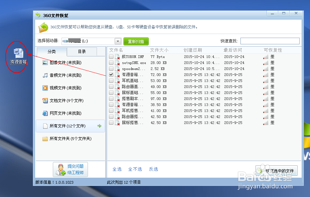This screenshot has height=197, width=310.
Task: Click the deleted file icon of setupSNK.exe
Action: [x=117, y=63]
